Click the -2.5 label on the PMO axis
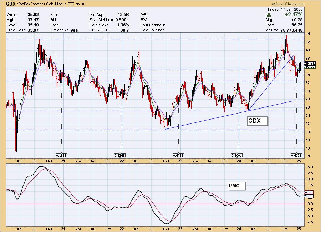Viewport: 321px width, 232px height. (x=310, y=210)
